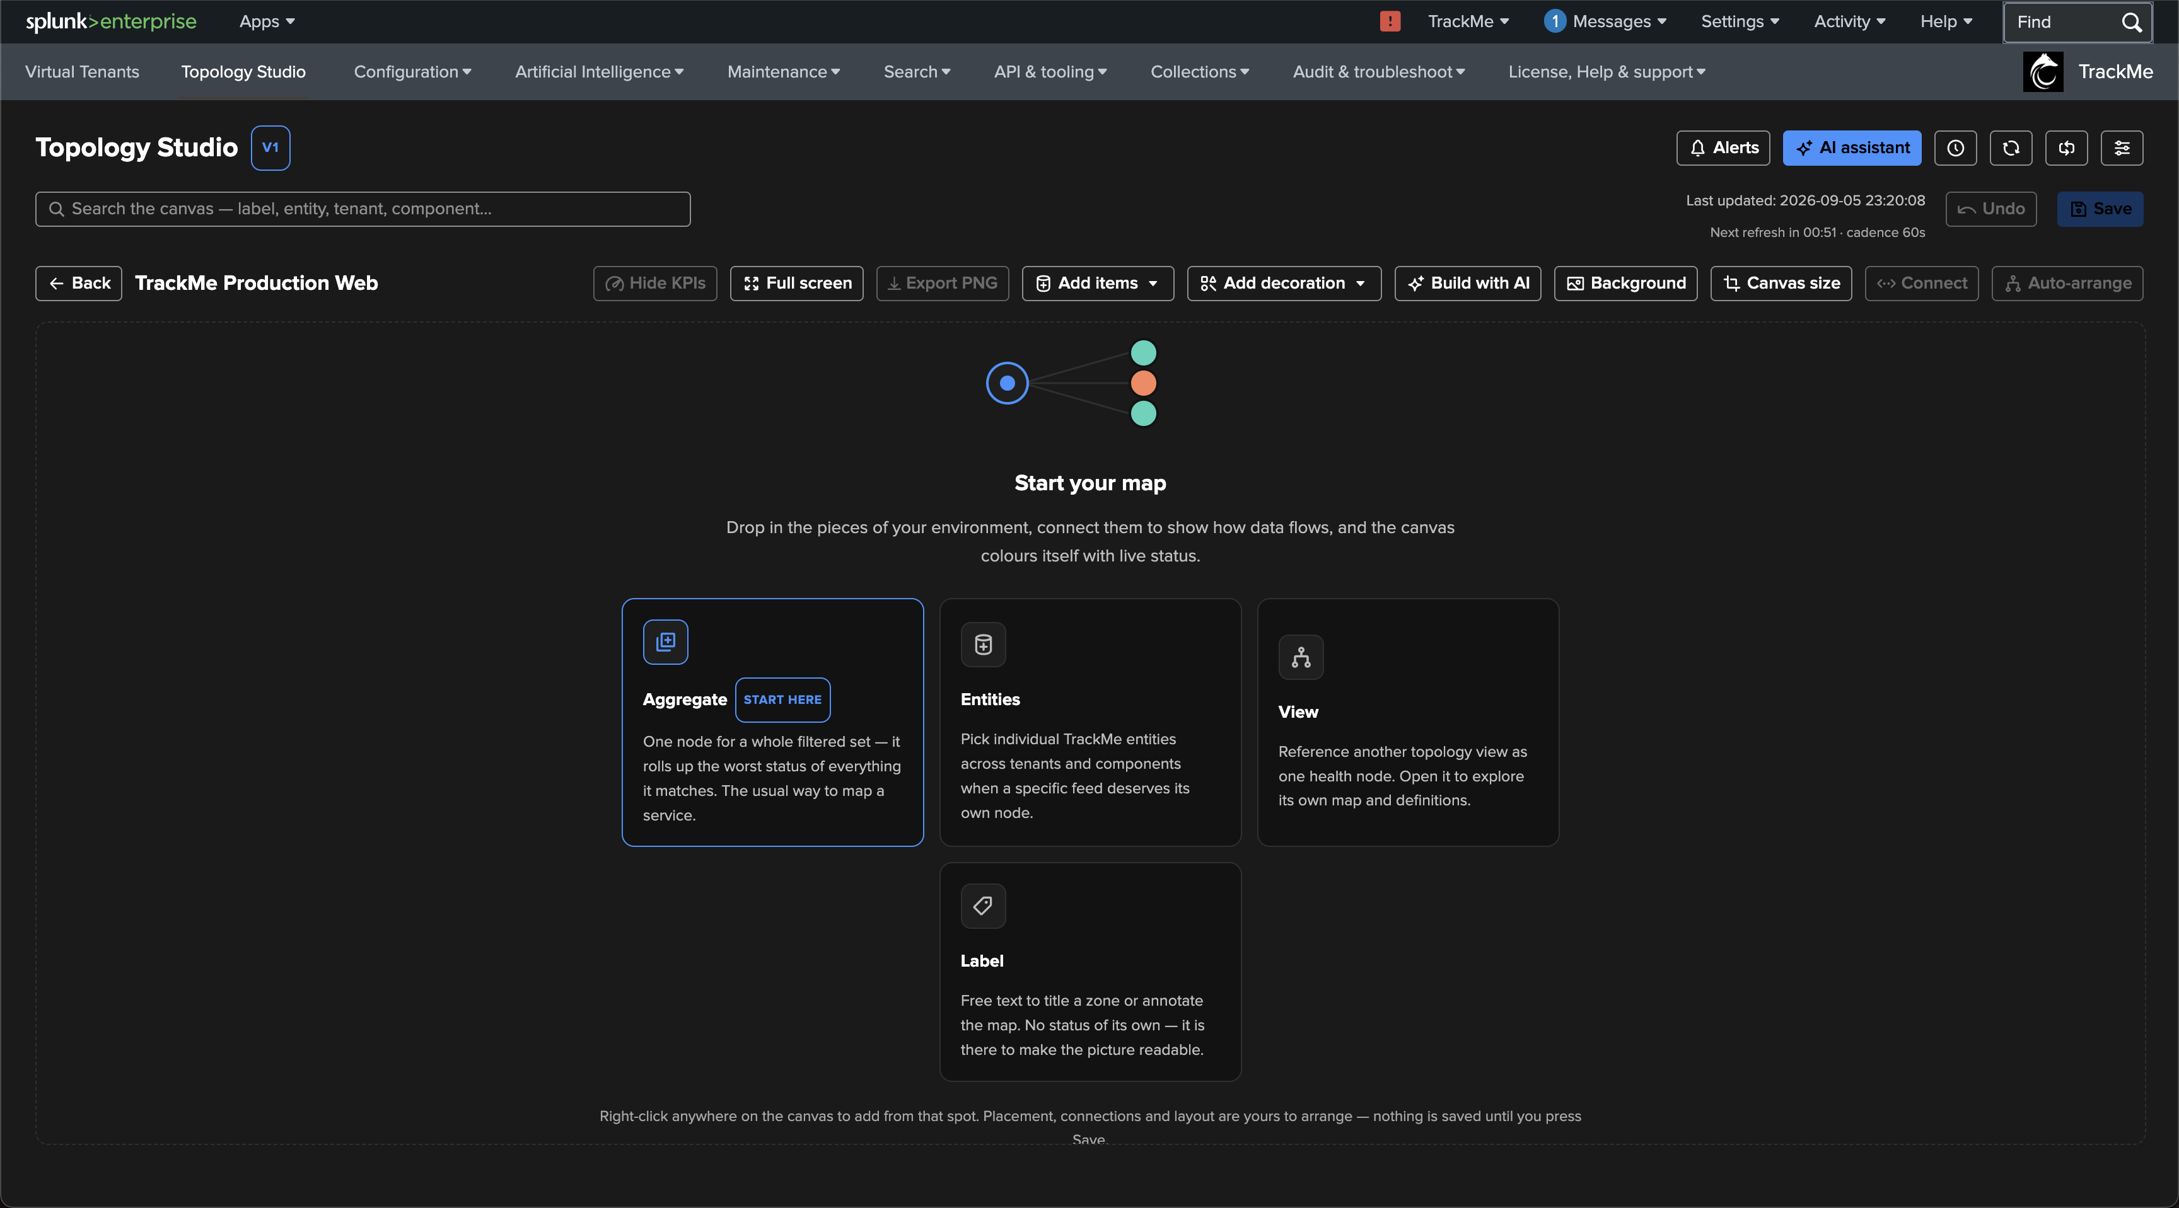This screenshot has width=2179, height=1208.
Task: Select the Topology Studio tab
Action: pyautogui.click(x=243, y=72)
